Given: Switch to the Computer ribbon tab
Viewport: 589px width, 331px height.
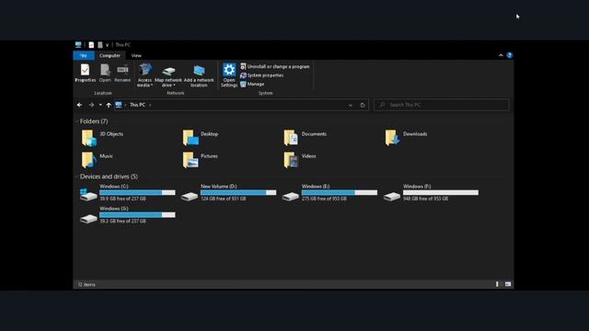Looking at the screenshot, I should (110, 55).
